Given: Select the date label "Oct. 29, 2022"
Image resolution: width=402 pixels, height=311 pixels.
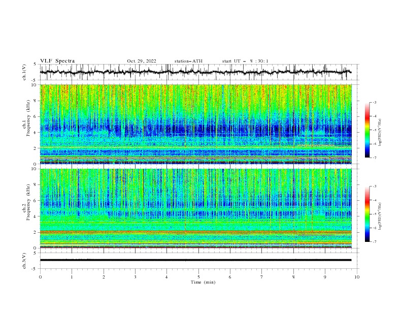Looking at the screenshot, I should pos(142,61).
